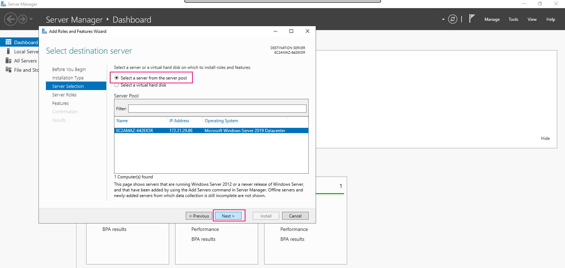Maximize the Add Roles and Features Wizard
Viewport: 565px width, 268px height.
click(x=291, y=31)
